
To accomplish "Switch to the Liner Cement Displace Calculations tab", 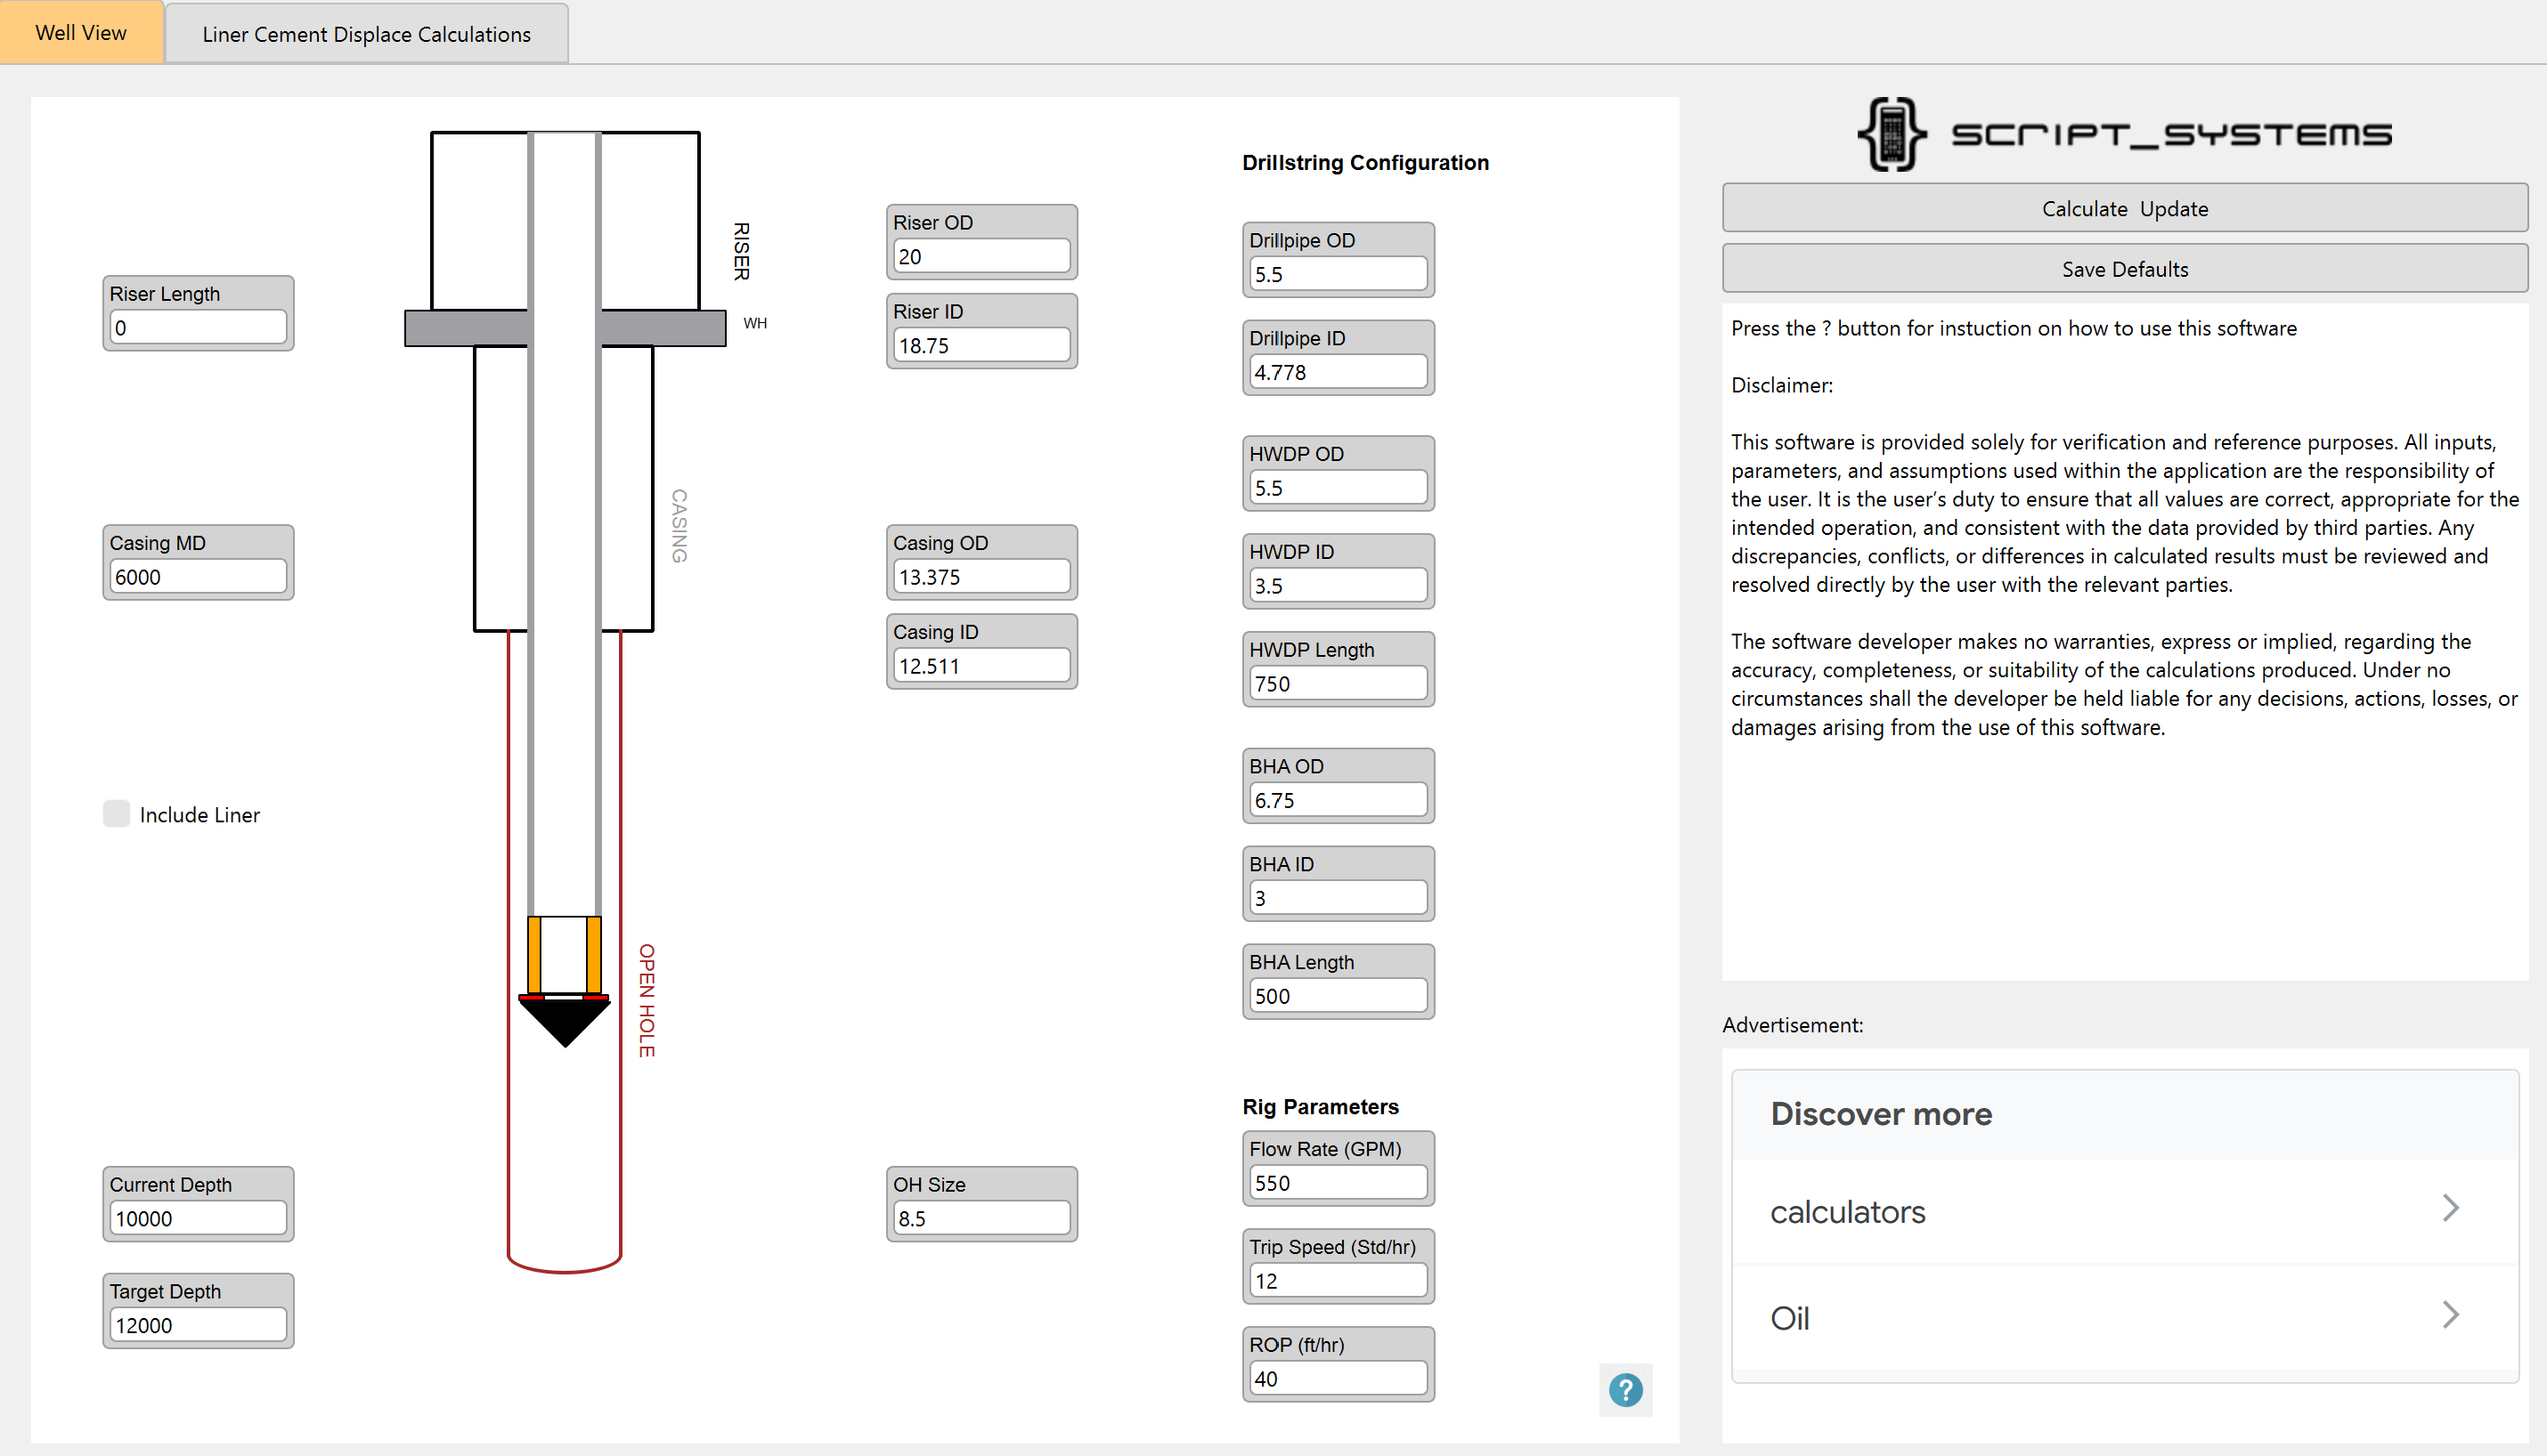I will tap(366, 33).
